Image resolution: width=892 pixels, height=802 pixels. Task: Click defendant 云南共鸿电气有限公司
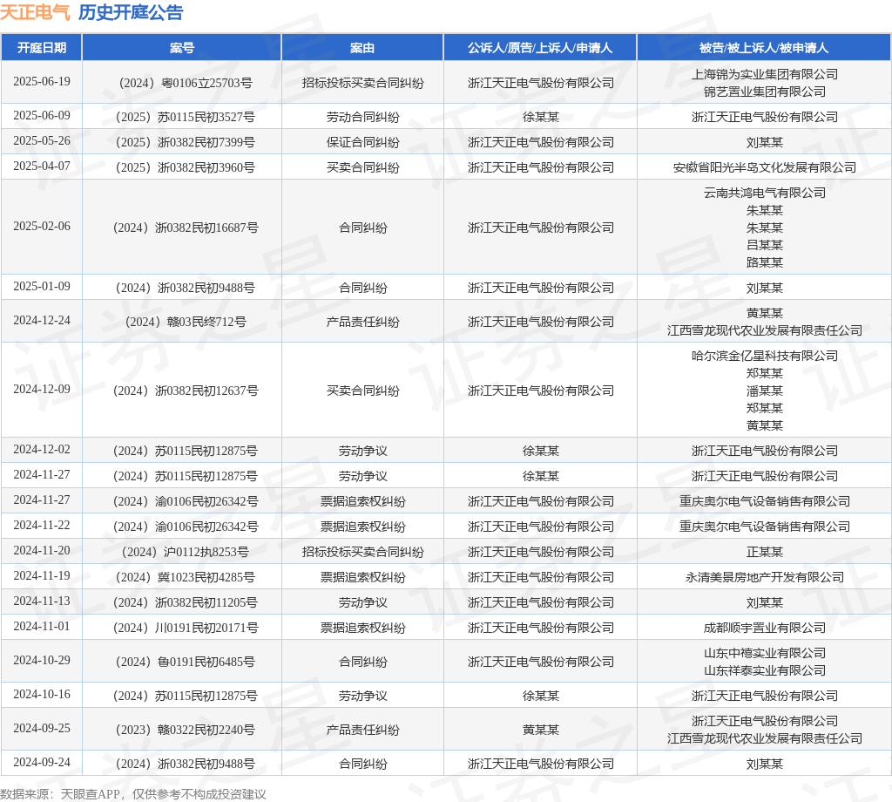(x=765, y=193)
